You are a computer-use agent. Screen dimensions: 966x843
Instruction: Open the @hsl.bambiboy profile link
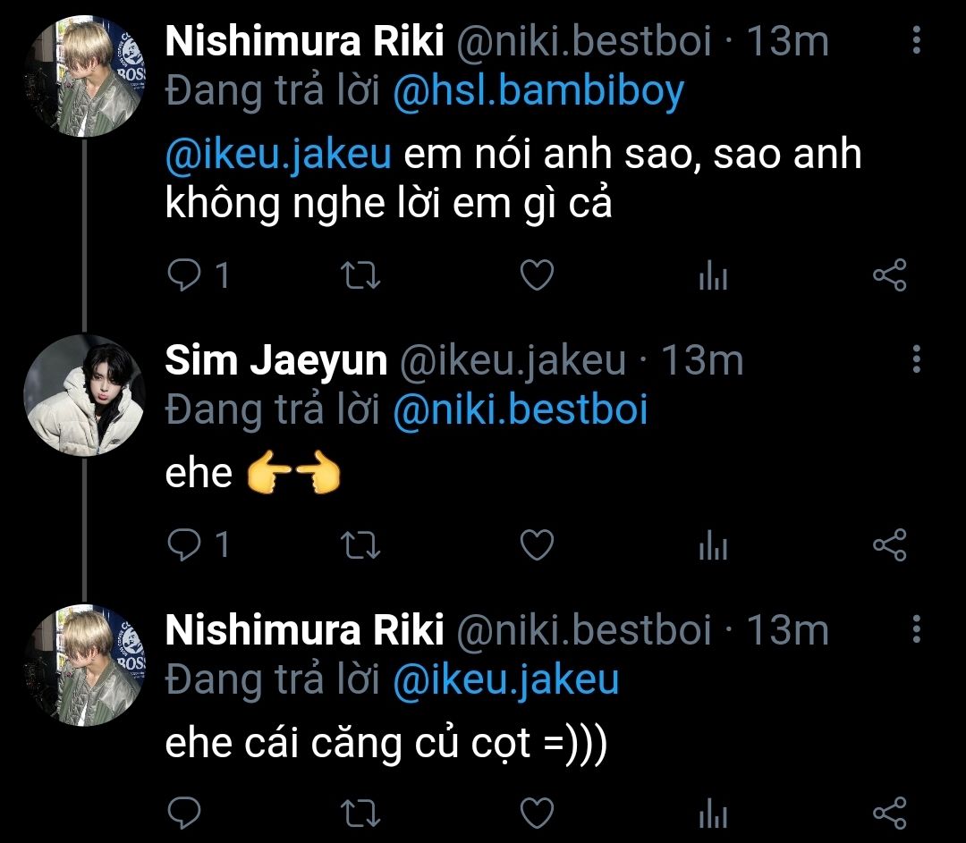(x=538, y=90)
